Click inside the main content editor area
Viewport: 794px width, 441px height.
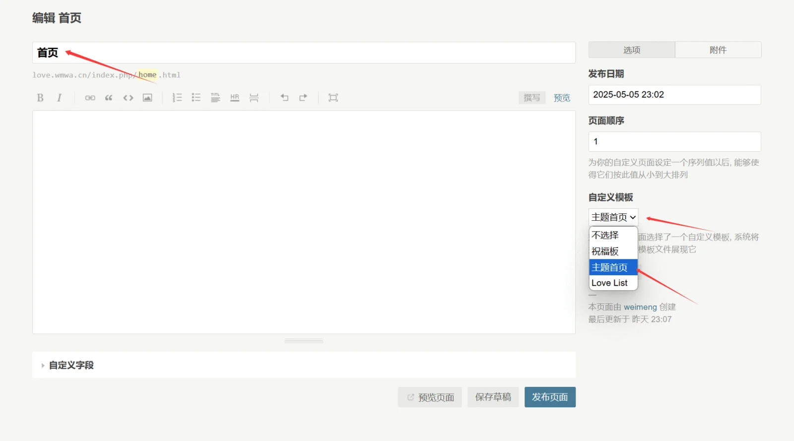pyautogui.click(x=304, y=222)
